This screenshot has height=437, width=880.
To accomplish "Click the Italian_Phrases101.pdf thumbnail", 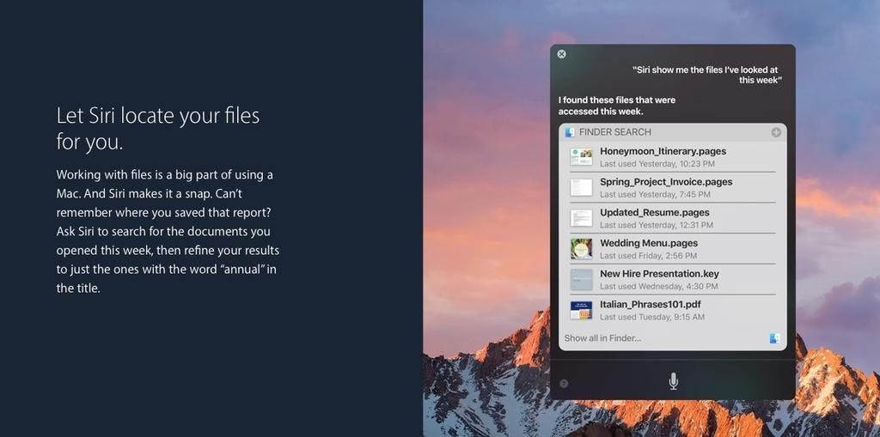I will pyautogui.click(x=582, y=310).
